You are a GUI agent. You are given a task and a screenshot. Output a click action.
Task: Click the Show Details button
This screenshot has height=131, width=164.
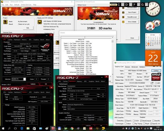(x=132, y=22)
